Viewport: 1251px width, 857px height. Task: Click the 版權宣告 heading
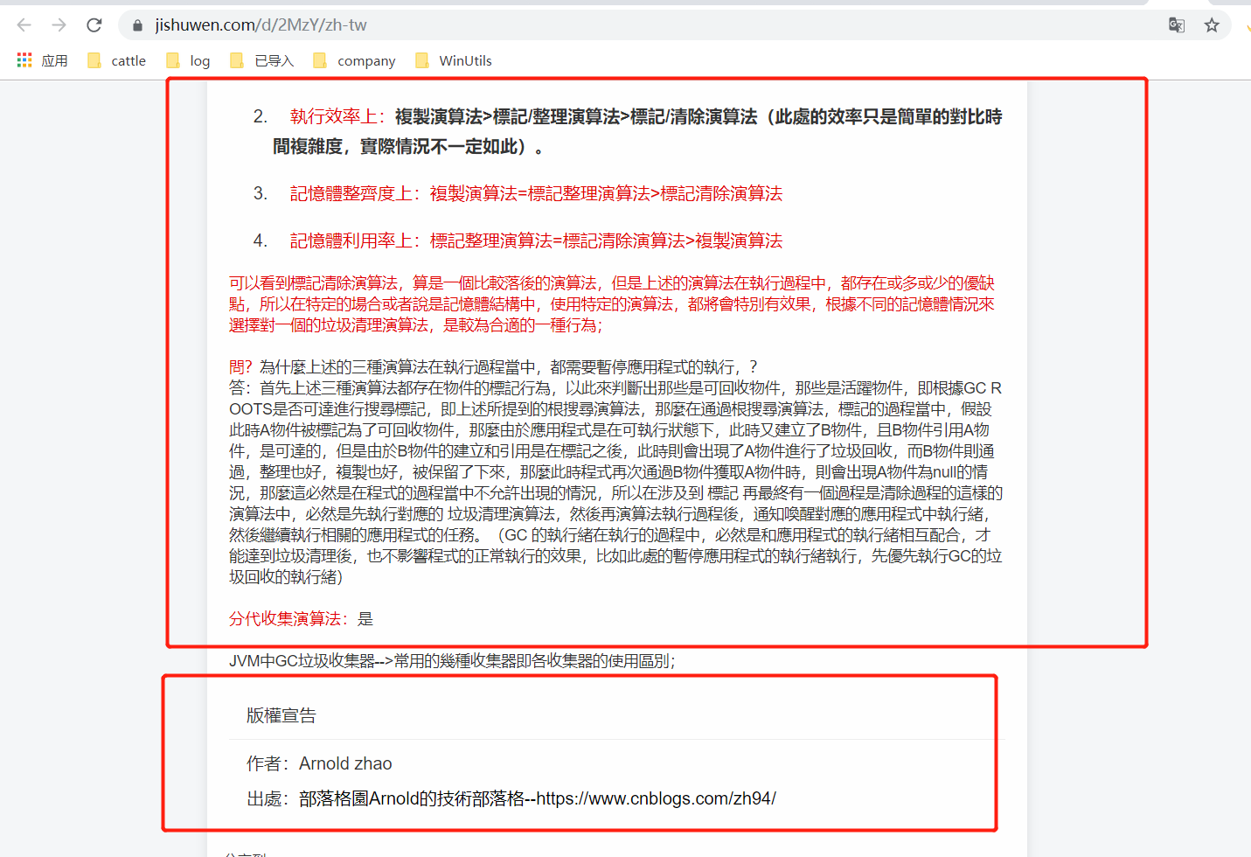point(281,715)
